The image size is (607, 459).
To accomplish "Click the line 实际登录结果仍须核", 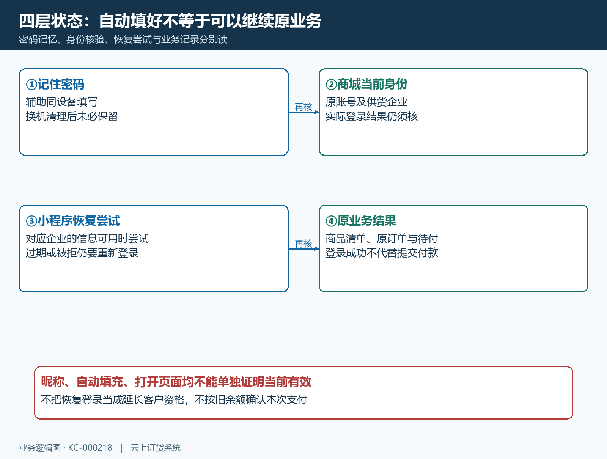I will pyautogui.click(x=371, y=116).
